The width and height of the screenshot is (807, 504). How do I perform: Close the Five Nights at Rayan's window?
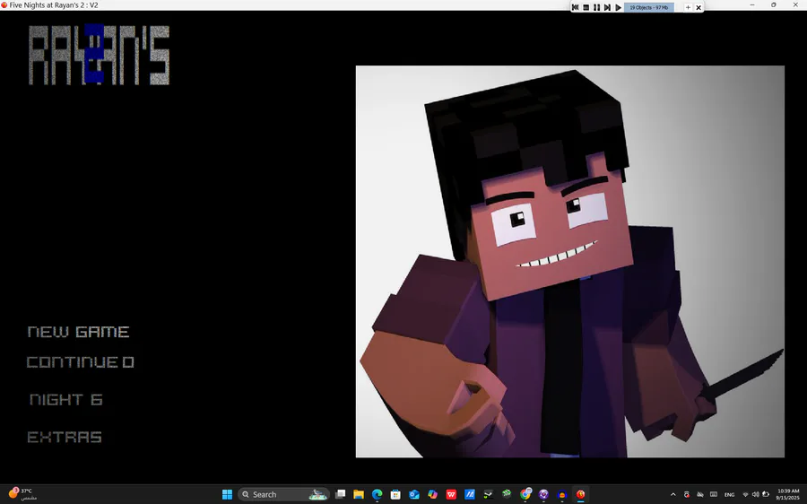pyautogui.click(x=795, y=4)
